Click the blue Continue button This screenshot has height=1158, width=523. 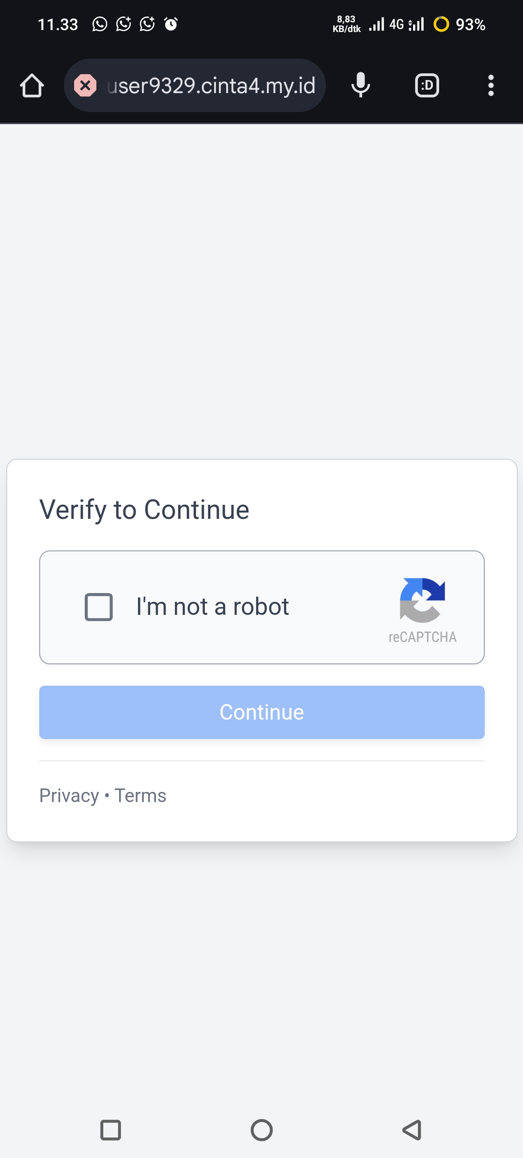click(261, 712)
